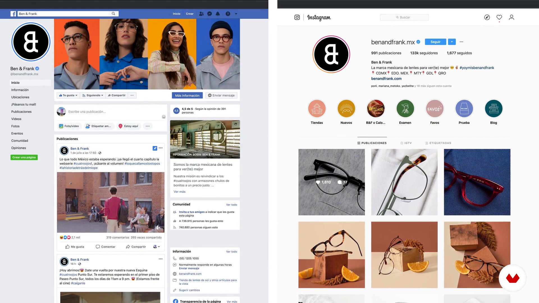
Task: Click Me gusta on pinned post
Action: click(75, 247)
